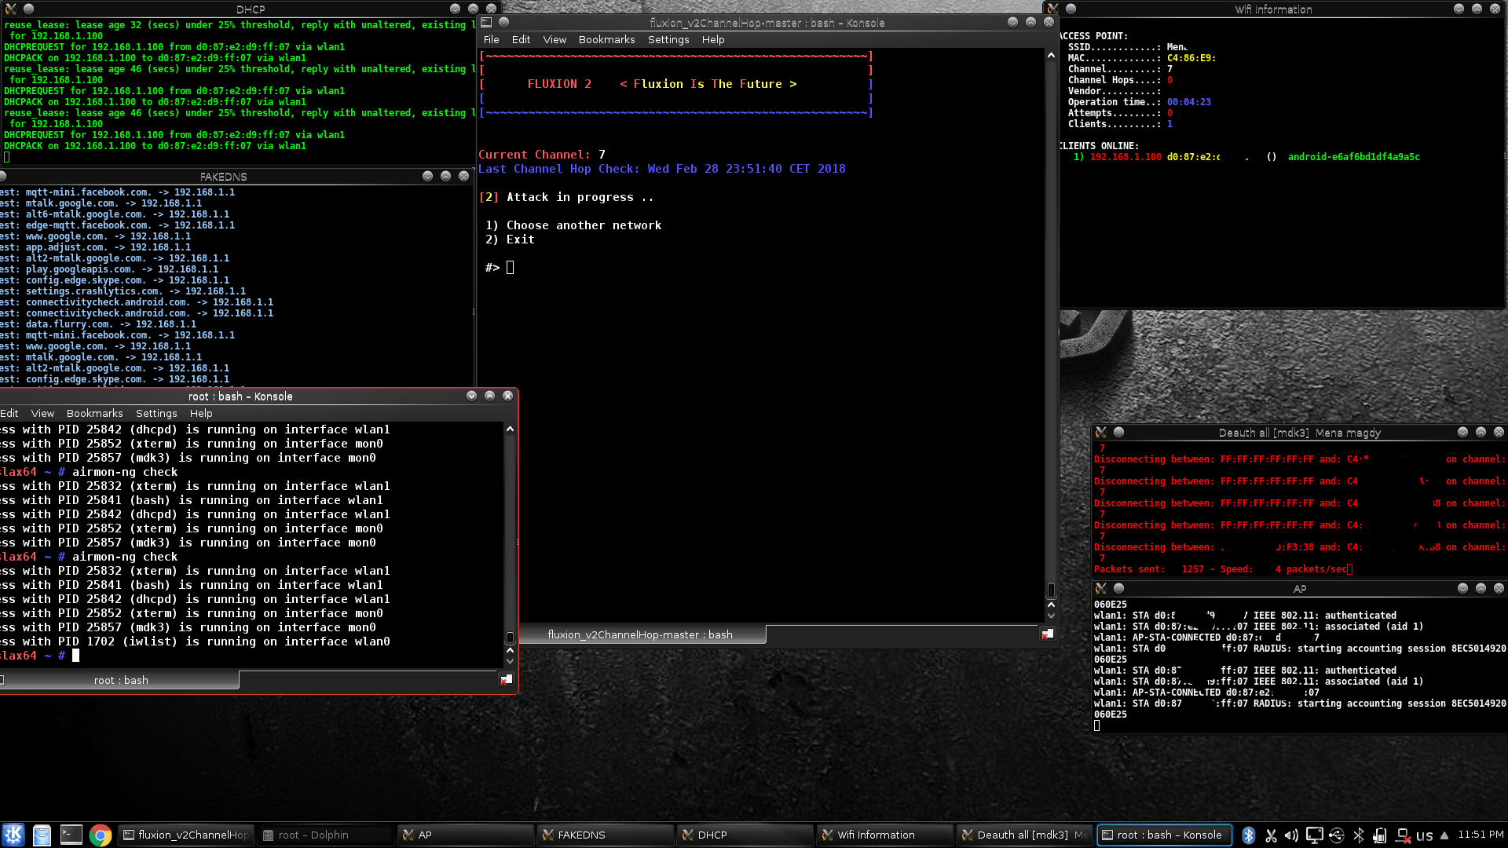The height and width of the screenshot is (848, 1508).
Task: Launch Google Chrome from the panel
Action: click(x=100, y=835)
